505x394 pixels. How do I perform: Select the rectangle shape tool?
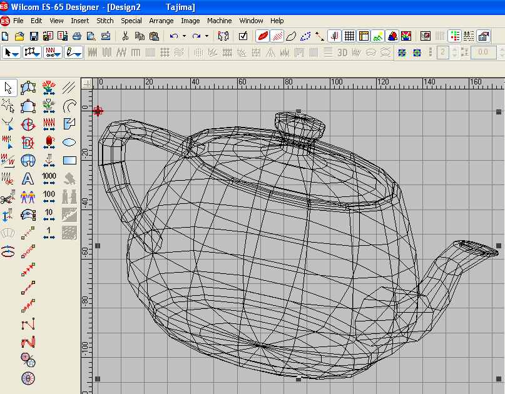[x=69, y=160]
